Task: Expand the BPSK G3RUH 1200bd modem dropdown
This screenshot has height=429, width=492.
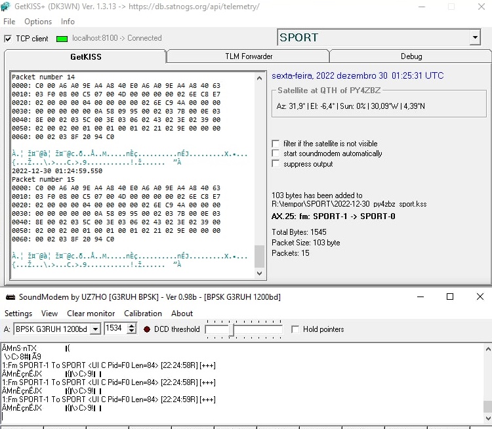Action: click(x=94, y=329)
